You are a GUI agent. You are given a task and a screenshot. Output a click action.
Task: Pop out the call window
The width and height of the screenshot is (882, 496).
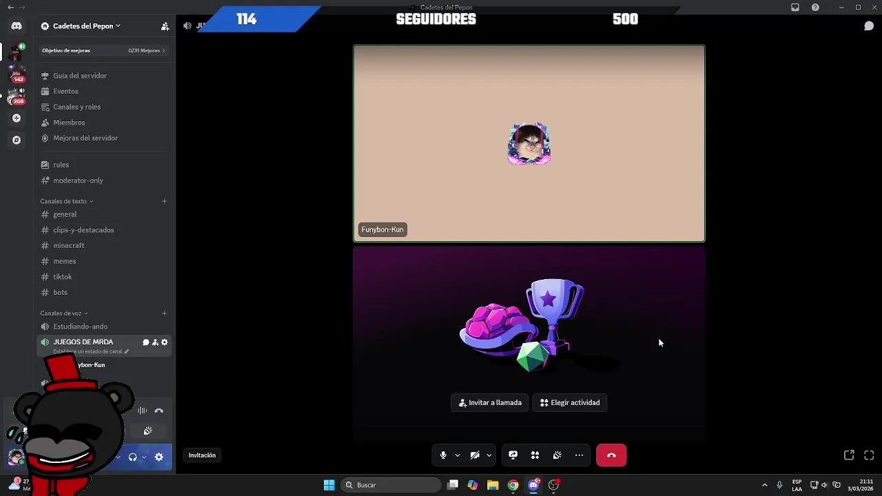pyautogui.click(x=849, y=455)
